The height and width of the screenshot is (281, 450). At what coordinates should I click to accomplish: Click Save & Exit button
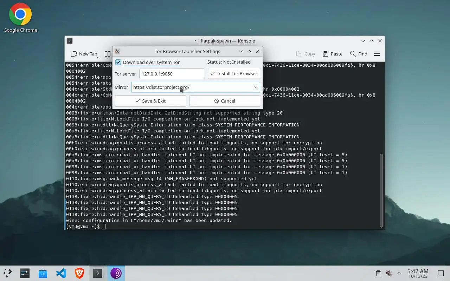pos(150,101)
